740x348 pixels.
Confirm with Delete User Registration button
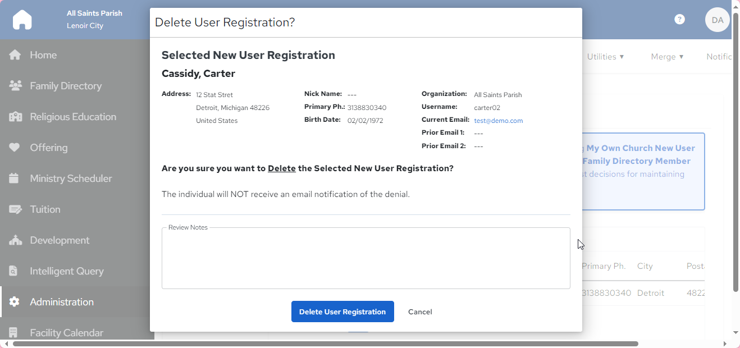coord(342,312)
